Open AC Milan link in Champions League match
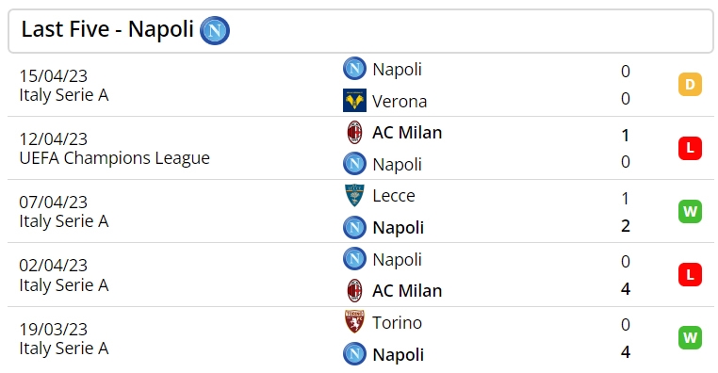Viewport: 718px width, 373px height. click(407, 132)
